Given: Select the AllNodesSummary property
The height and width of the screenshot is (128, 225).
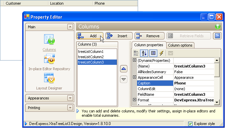Looking at the screenshot, I should pos(155,72).
